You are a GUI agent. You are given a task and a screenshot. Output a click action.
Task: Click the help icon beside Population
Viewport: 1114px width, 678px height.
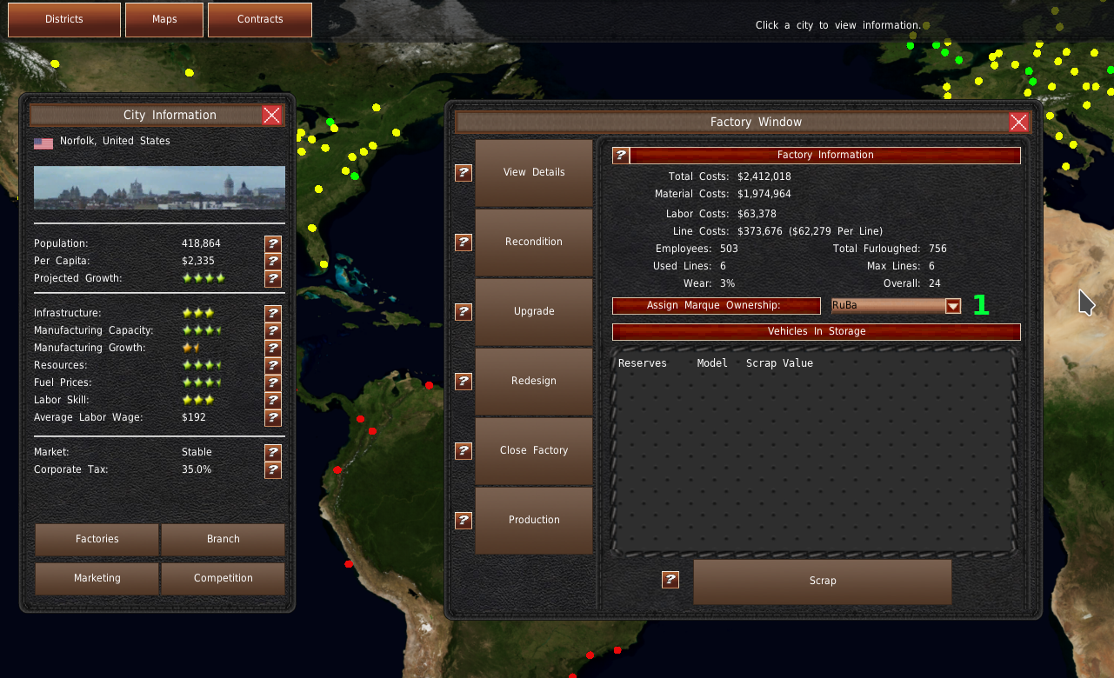click(273, 244)
